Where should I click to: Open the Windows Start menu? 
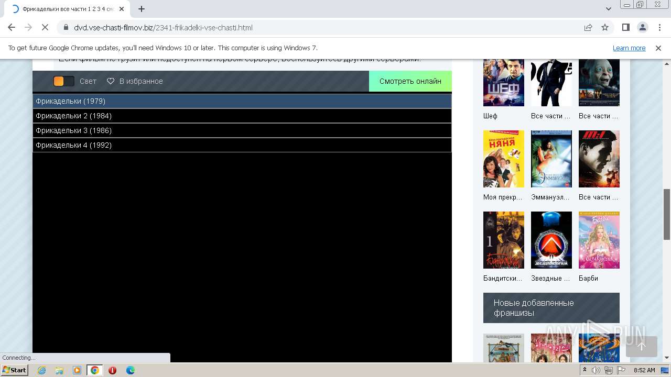[14, 370]
